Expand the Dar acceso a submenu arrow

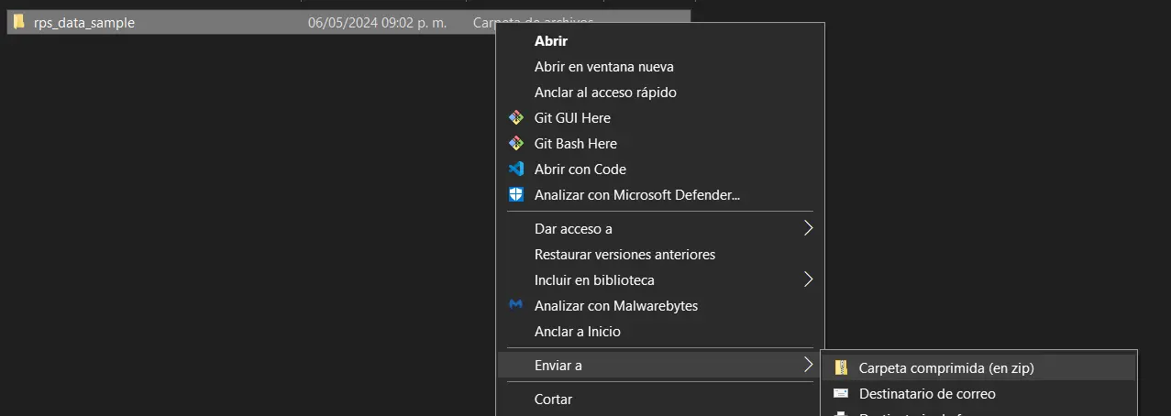click(x=808, y=228)
